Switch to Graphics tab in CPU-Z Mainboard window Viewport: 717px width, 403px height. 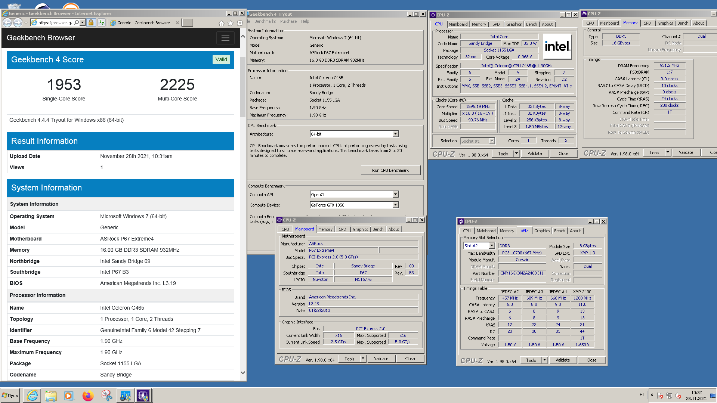[361, 230]
